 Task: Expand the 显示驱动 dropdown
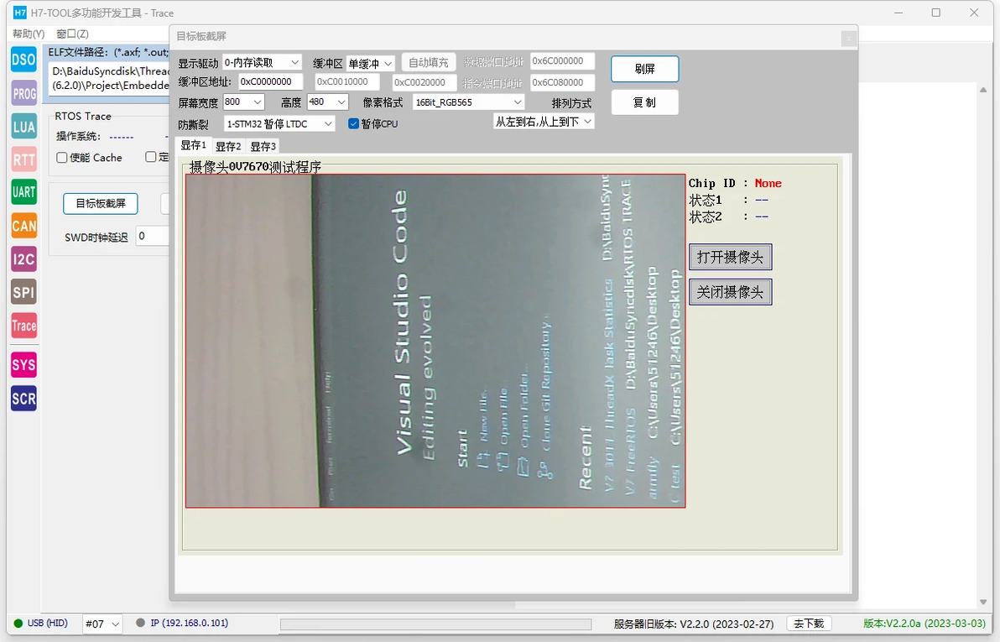click(262, 63)
